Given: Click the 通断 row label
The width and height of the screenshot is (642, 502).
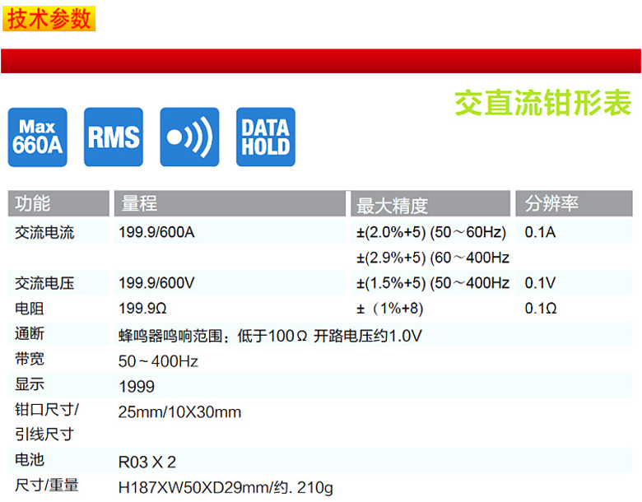Looking at the screenshot, I should point(30,335).
